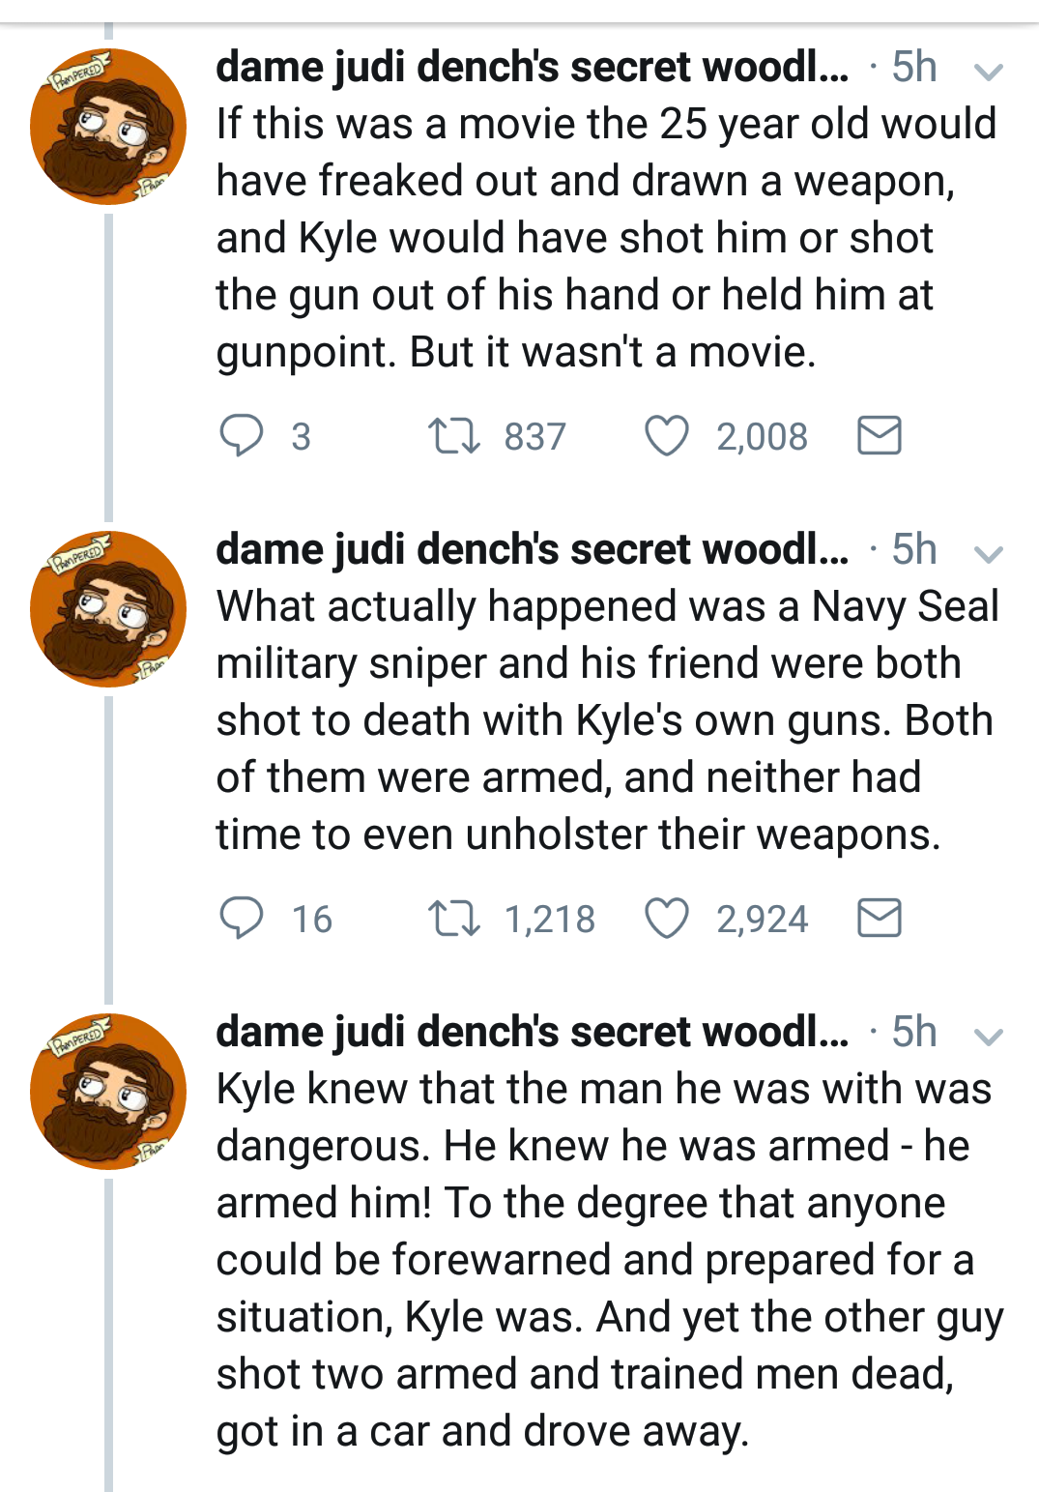
Task: Reply to the 'Navy Seal military sniper' tweet
Action: pos(242,918)
